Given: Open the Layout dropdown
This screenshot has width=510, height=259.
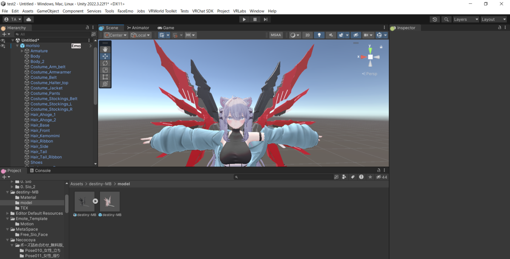Looking at the screenshot, I should click(x=493, y=19).
